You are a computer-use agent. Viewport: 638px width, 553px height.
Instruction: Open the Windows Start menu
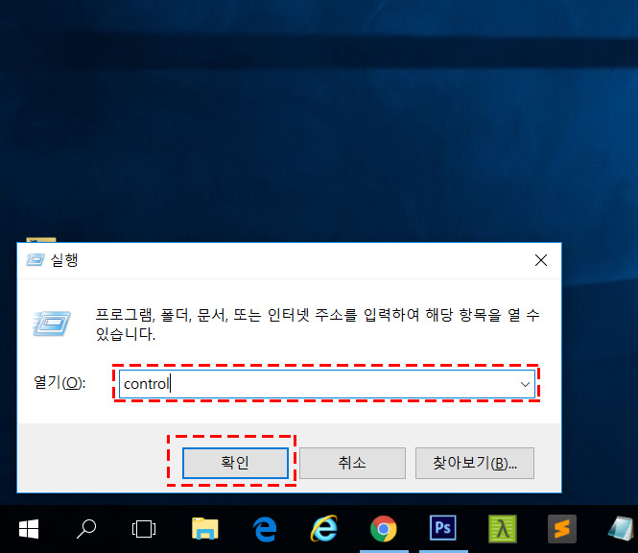29,529
